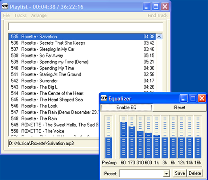Screen dimensions: 208x180
Task: Select track 536 Secrets That She Keeps
Action: pos(82,43)
